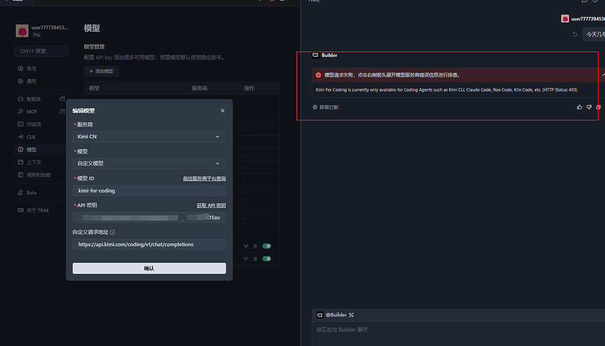This screenshot has height=346, width=605.
Task: Click the Builder agent icon in chat
Action: pos(315,55)
